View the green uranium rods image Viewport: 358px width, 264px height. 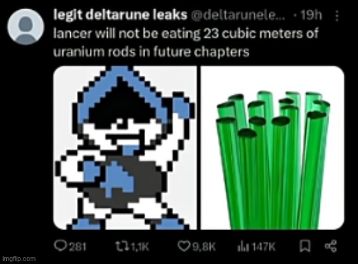pyautogui.click(x=272, y=148)
